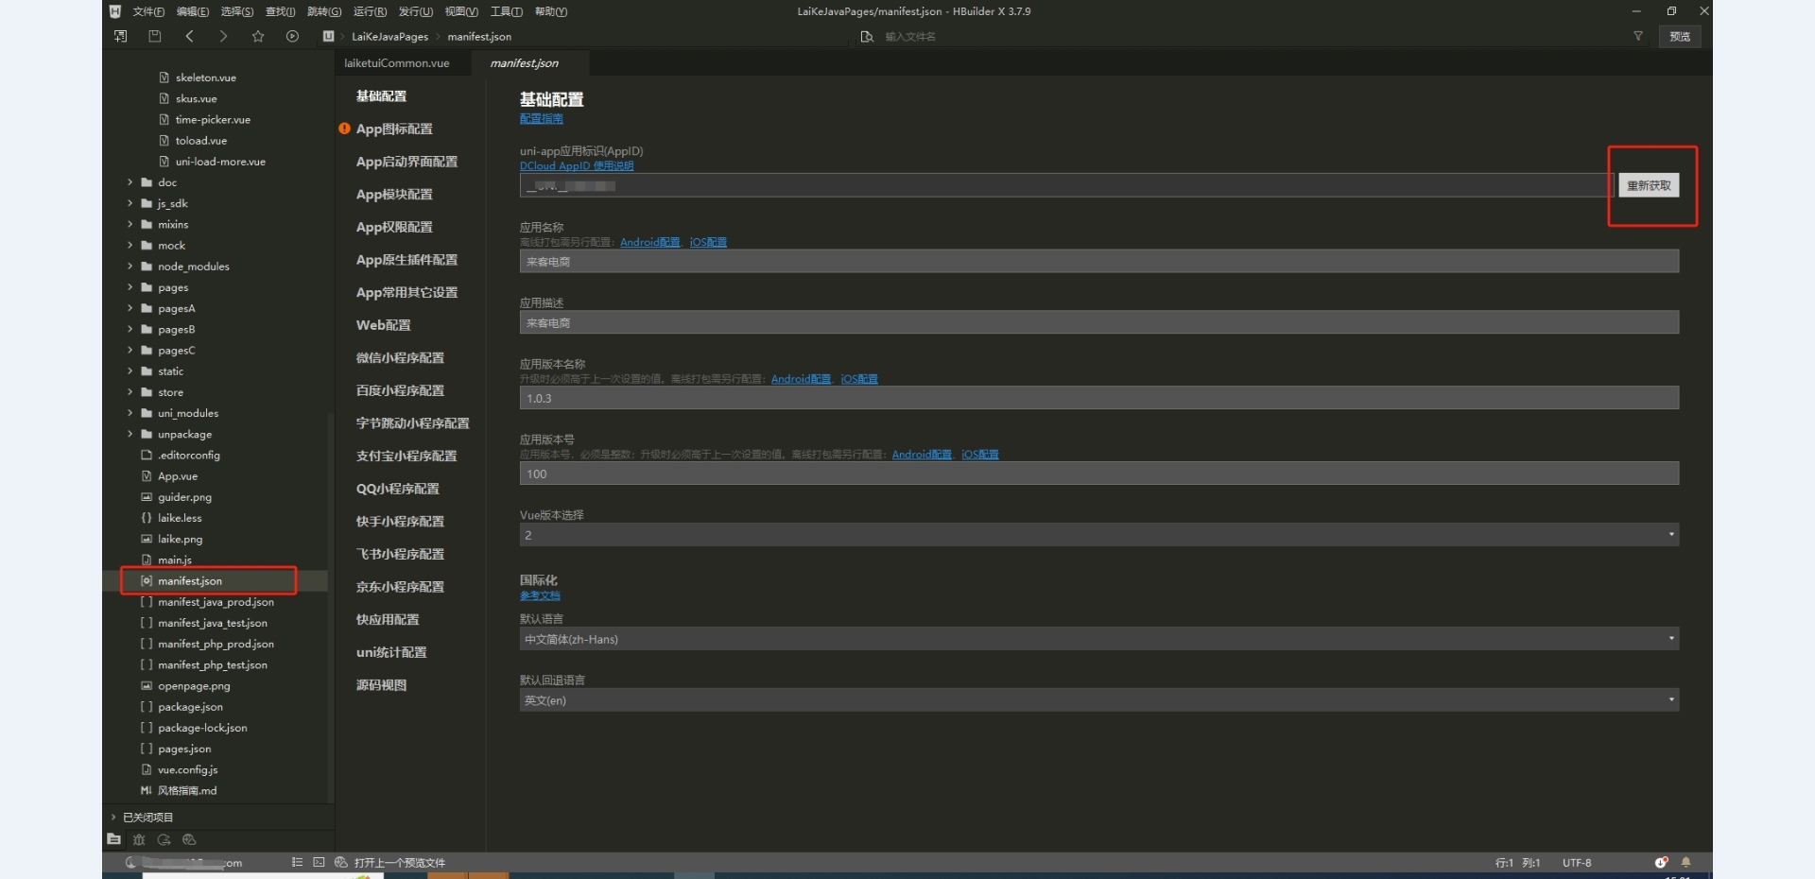Select 微信小程序配置 in the settings list
Image resolution: width=1815 pixels, height=879 pixels.
[400, 358]
